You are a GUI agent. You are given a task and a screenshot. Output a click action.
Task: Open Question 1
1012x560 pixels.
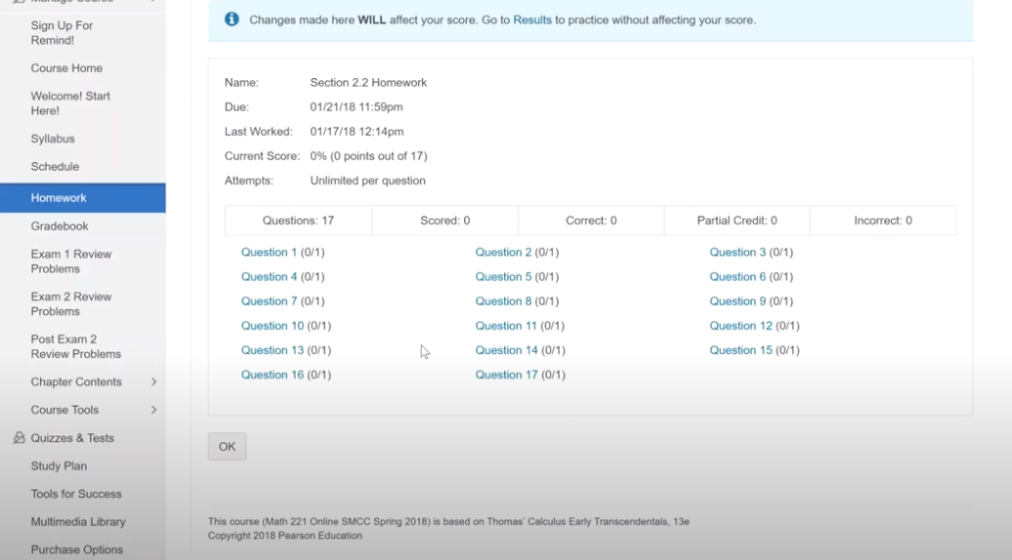[x=270, y=253]
